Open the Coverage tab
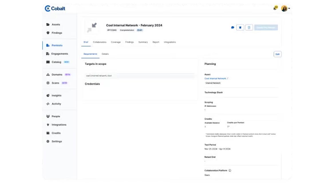Viewport: 335px width, 188px height. click(116, 42)
